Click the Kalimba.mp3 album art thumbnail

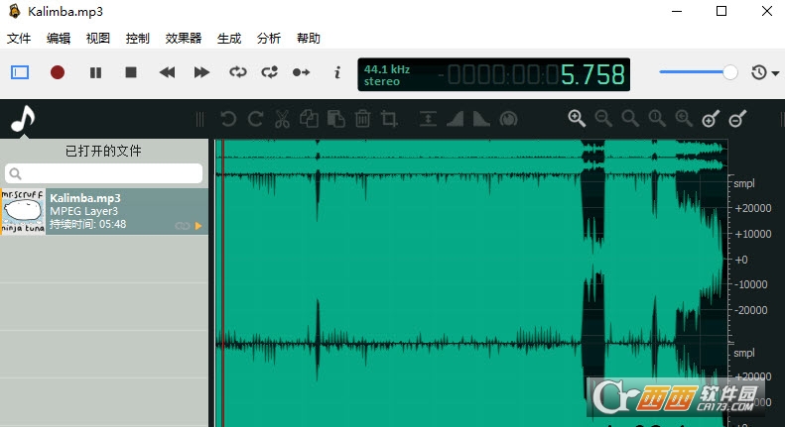point(23,211)
